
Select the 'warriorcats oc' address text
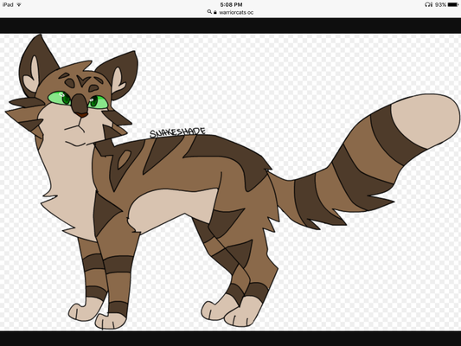click(x=236, y=12)
